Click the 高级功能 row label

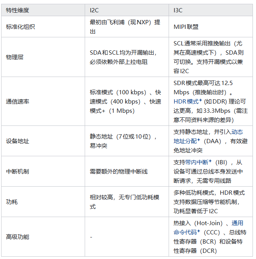pos(17,237)
